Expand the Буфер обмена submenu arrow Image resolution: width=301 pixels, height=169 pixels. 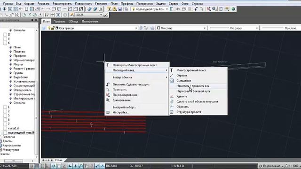(166, 77)
